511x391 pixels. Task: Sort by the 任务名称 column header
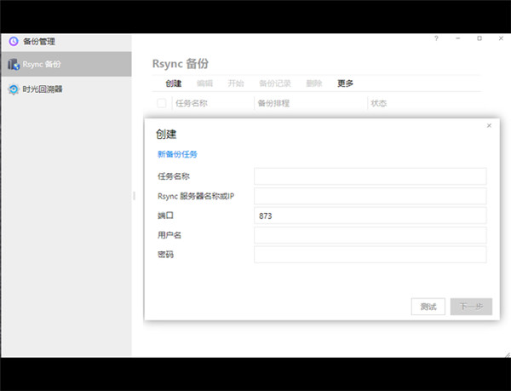click(x=191, y=103)
